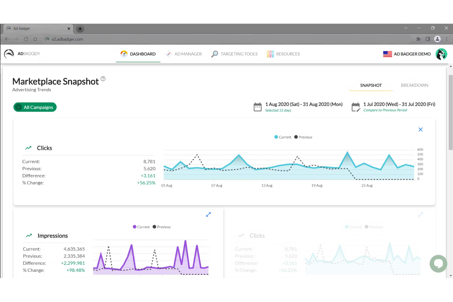Click the trend icon next to Impressions title
The width and height of the screenshot is (453, 302).
pyautogui.click(x=29, y=236)
